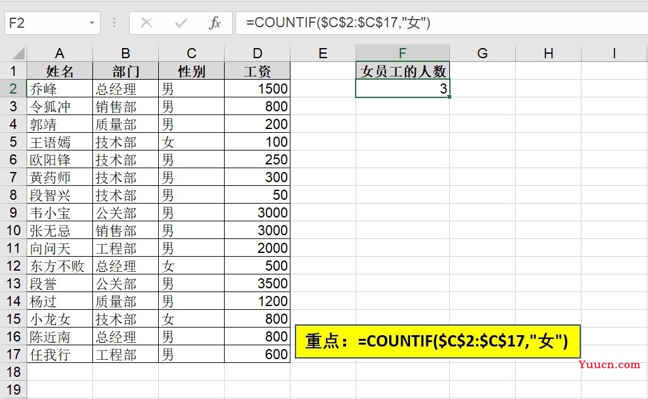Select row 2 header

point(13,89)
